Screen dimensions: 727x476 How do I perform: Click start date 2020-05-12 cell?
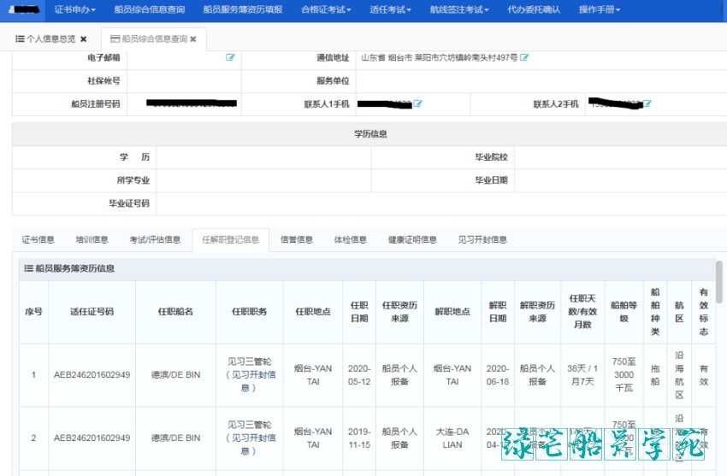coord(359,375)
